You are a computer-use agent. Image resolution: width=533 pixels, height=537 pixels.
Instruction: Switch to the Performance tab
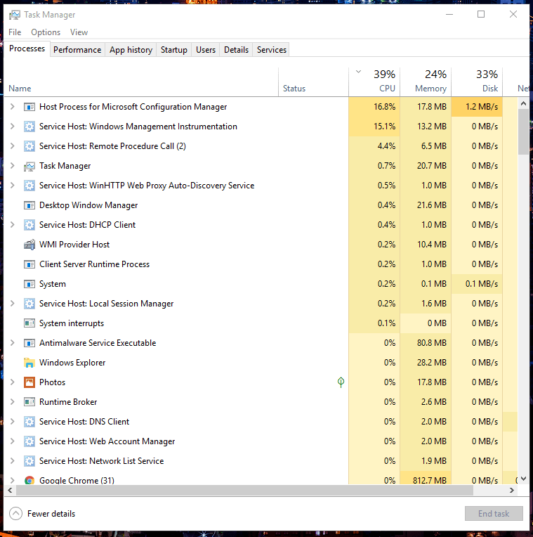click(x=77, y=50)
